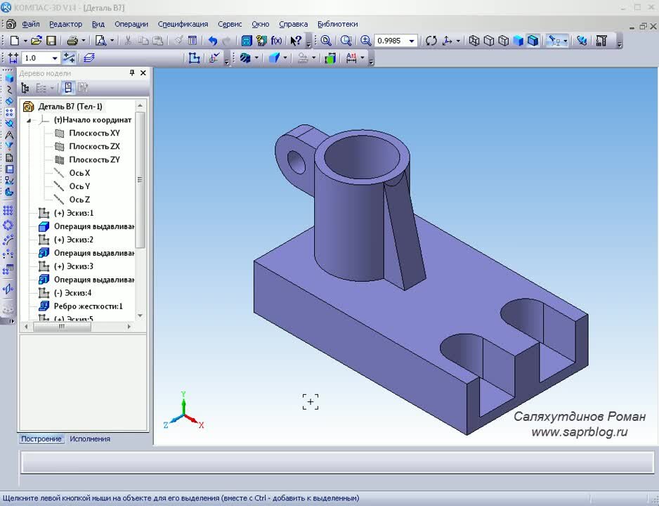Click the Open file folder icon
The image size is (659, 506).
[x=36, y=41]
